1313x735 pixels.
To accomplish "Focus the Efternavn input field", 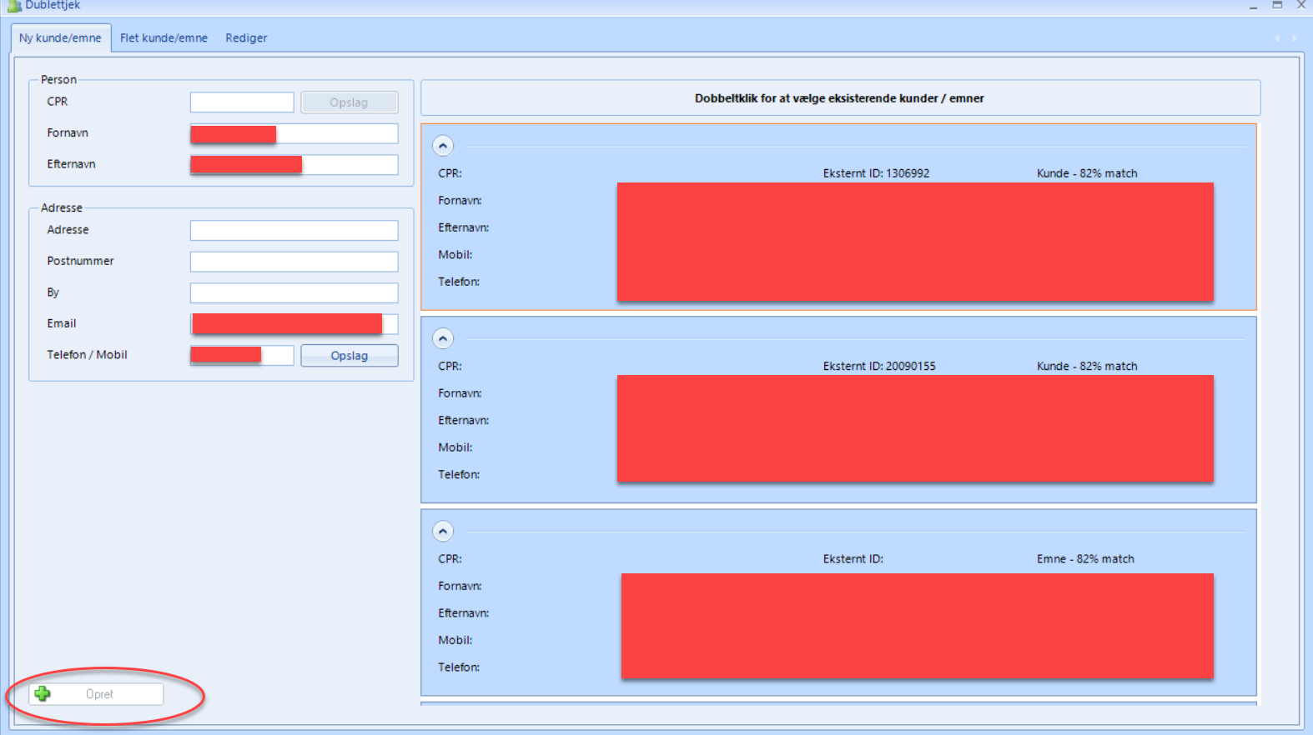I will [x=294, y=165].
